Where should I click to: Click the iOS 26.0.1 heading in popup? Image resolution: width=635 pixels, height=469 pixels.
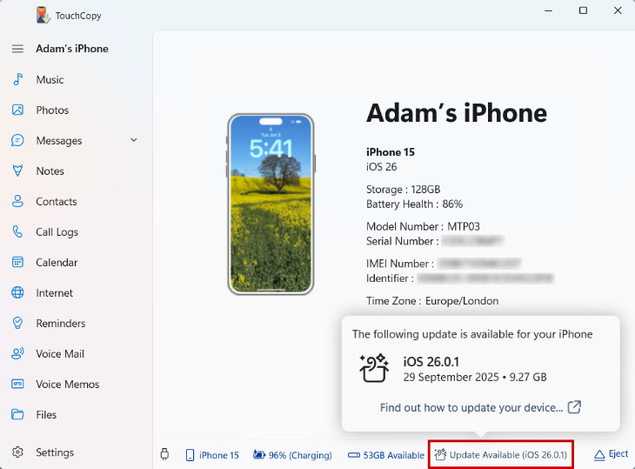431,362
